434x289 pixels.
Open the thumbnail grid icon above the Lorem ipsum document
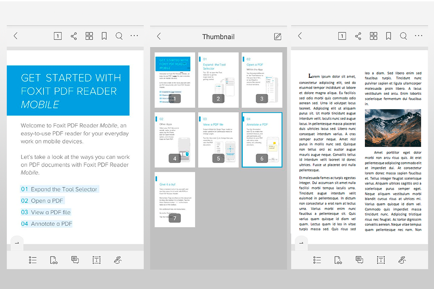[x=373, y=36]
